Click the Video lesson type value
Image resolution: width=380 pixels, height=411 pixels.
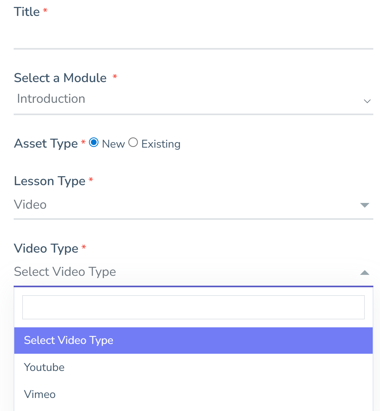[x=30, y=205]
